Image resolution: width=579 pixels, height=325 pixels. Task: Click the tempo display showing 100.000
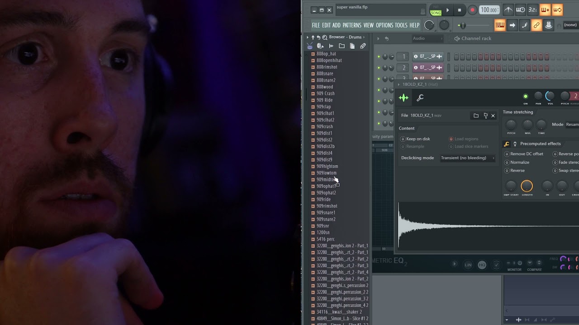point(489,10)
